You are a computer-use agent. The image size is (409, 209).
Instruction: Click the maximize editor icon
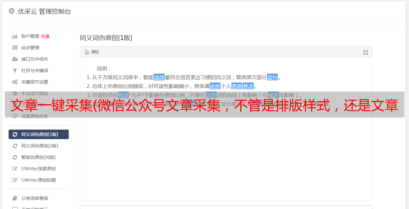[366, 52]
